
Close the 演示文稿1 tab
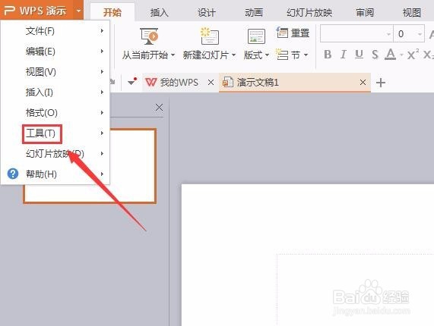[x=363, y=83]
